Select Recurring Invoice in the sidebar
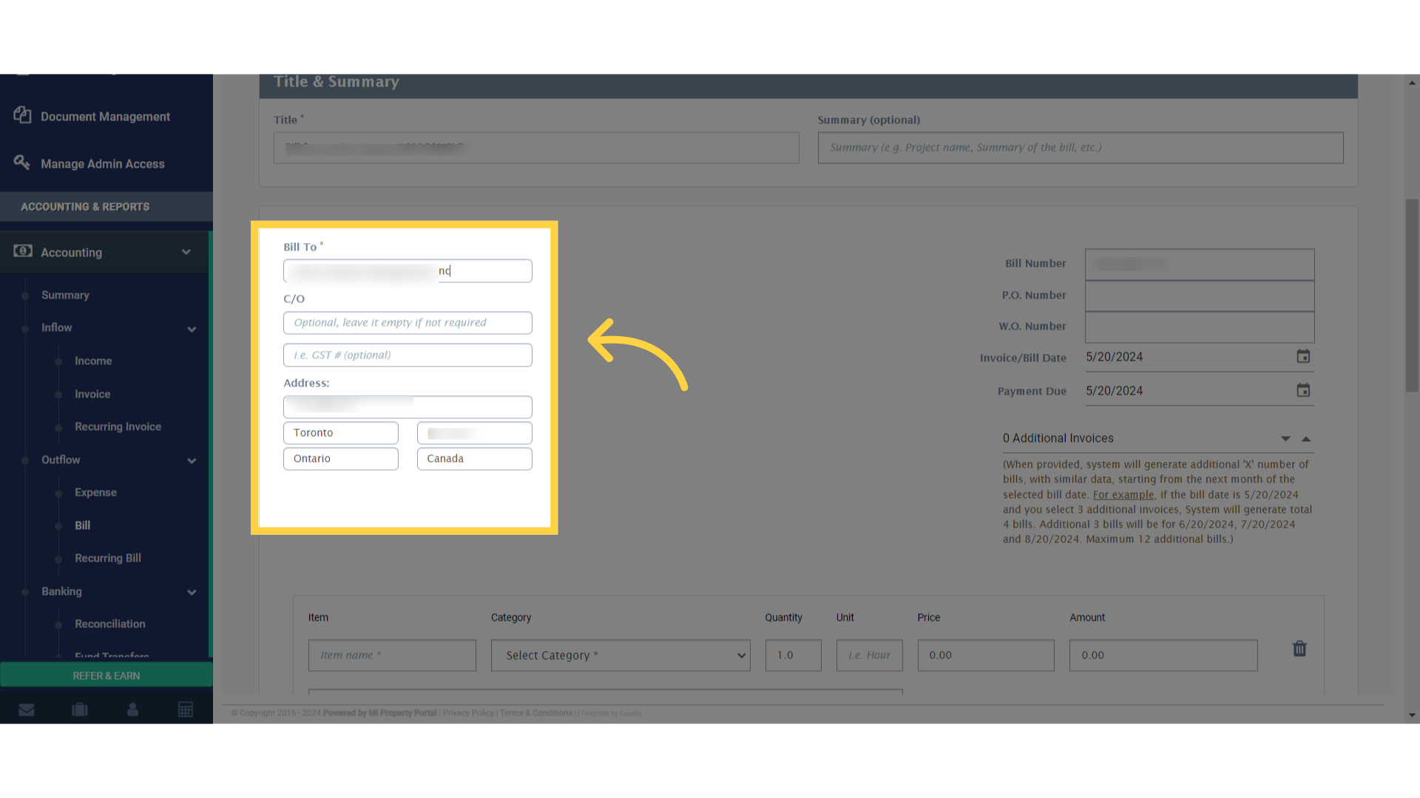 click(118, 426)
